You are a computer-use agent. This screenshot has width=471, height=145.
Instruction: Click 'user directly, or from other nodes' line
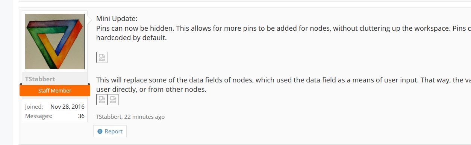point(151,90)
